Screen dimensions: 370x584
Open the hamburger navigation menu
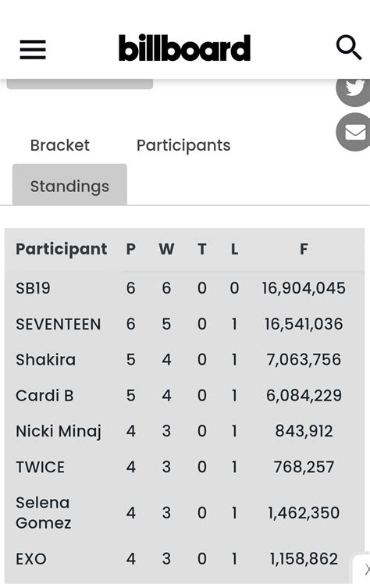[x=33, y=49]
